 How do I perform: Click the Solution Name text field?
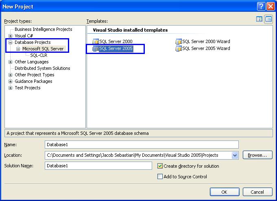pos(99,166)
